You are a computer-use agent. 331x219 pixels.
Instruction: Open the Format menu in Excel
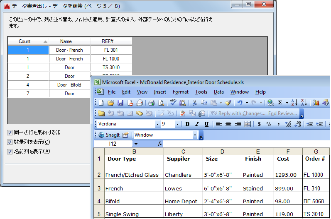click(181, 92)
